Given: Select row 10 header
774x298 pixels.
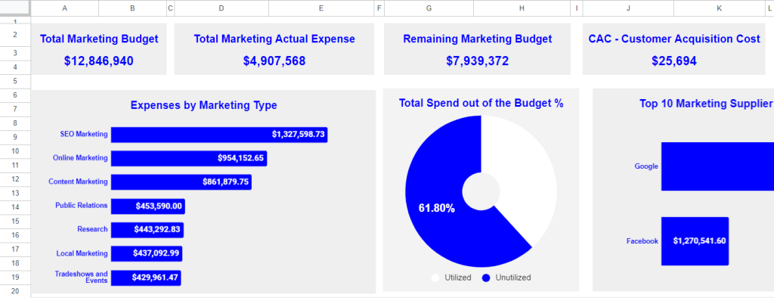Looking at the screenshot, I should coord(15,151).
